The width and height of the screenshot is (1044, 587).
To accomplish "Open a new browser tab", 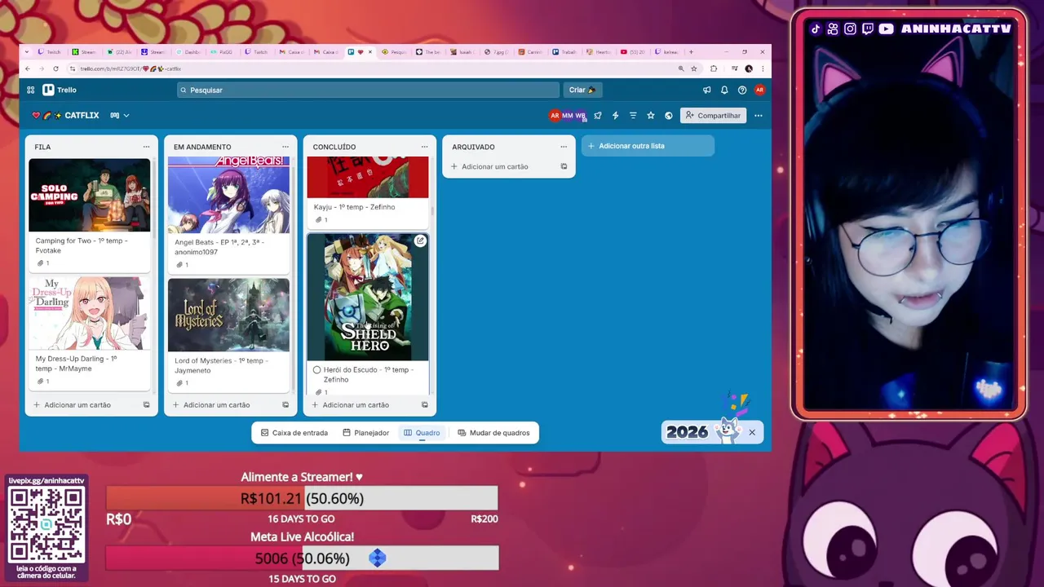I will click(691, 51).
